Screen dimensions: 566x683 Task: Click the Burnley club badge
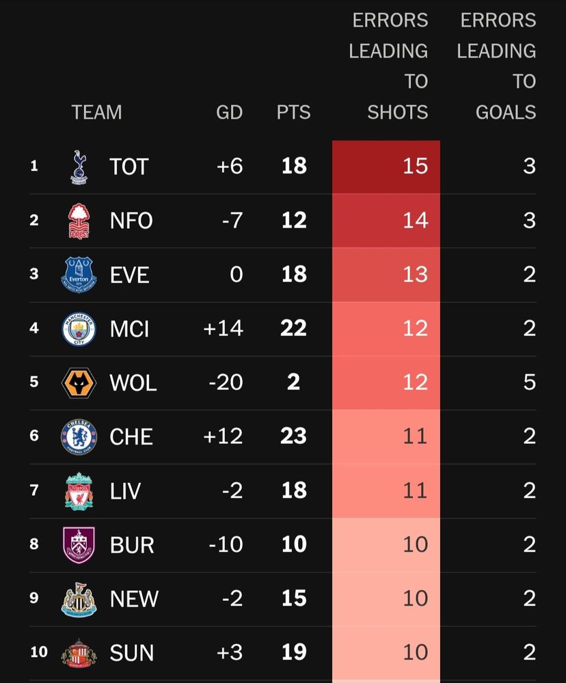(79, 544)
